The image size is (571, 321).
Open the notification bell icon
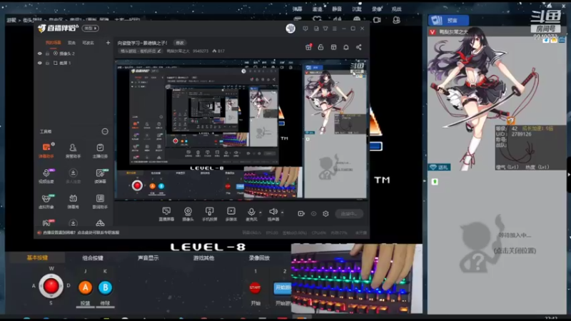[346, 47]
